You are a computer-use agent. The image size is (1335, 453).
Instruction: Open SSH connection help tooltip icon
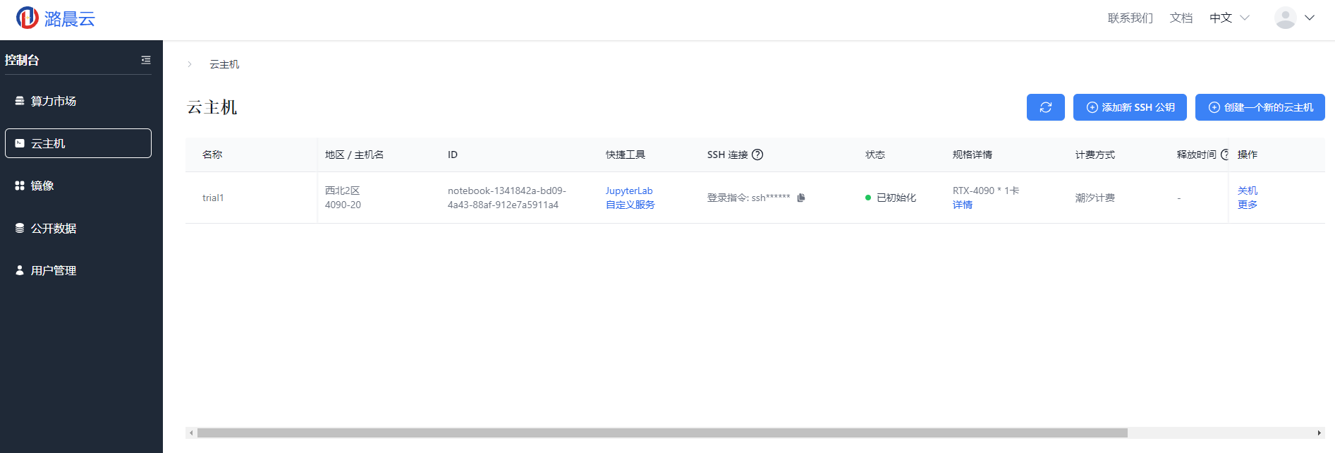coord(757,155)
